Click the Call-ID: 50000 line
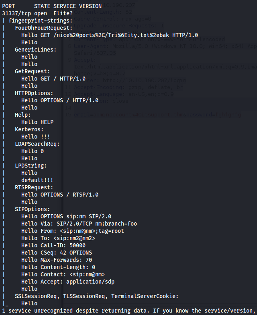 [53, 245]
